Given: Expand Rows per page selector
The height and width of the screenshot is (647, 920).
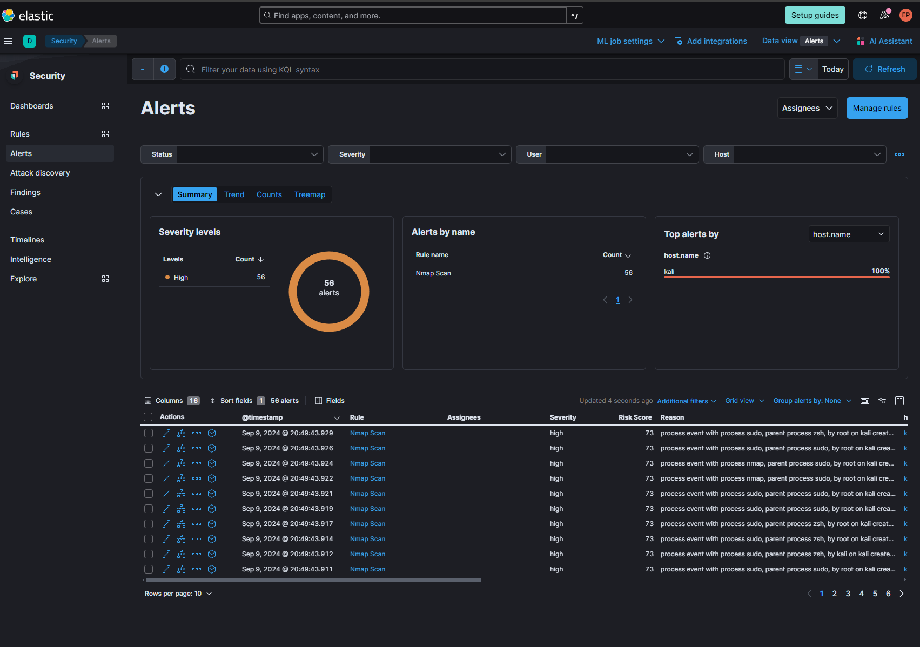Looking at the screenshot, I should [178, 594].
